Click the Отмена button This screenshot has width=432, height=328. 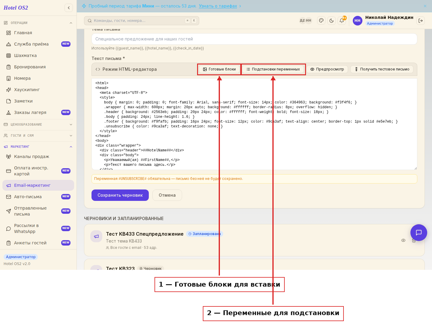(x=167, y=195)
